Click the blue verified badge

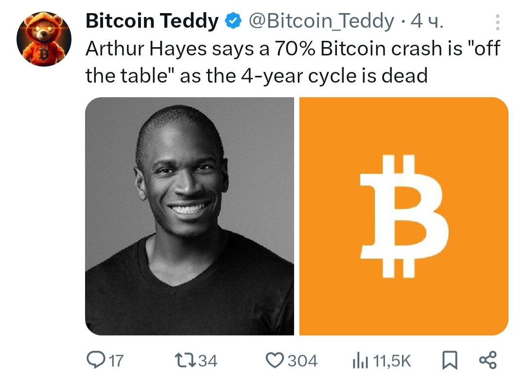tap(233, 21)
